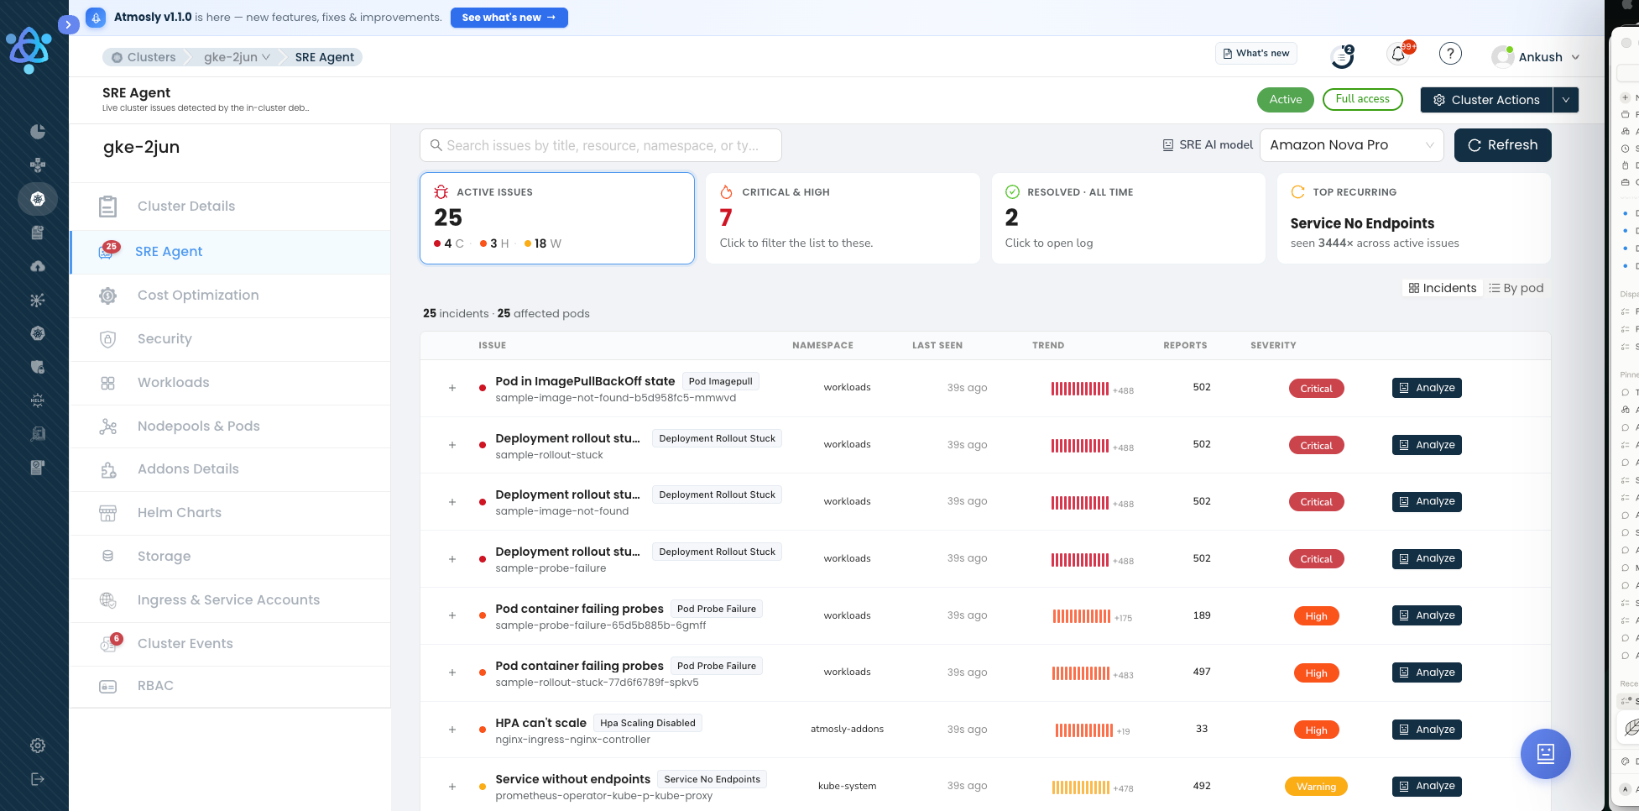Open the Cluster Actions dropdown arrow

click(x=1566, y=100)
